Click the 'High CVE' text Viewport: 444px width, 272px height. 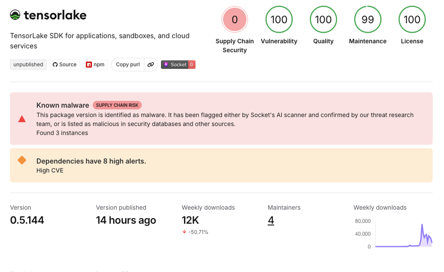pyautogui.click(x=50, y=170)
